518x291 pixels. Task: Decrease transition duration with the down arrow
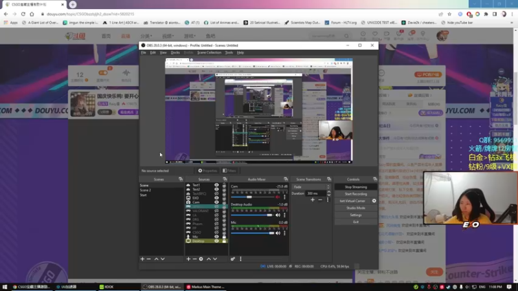coord(329,195)
